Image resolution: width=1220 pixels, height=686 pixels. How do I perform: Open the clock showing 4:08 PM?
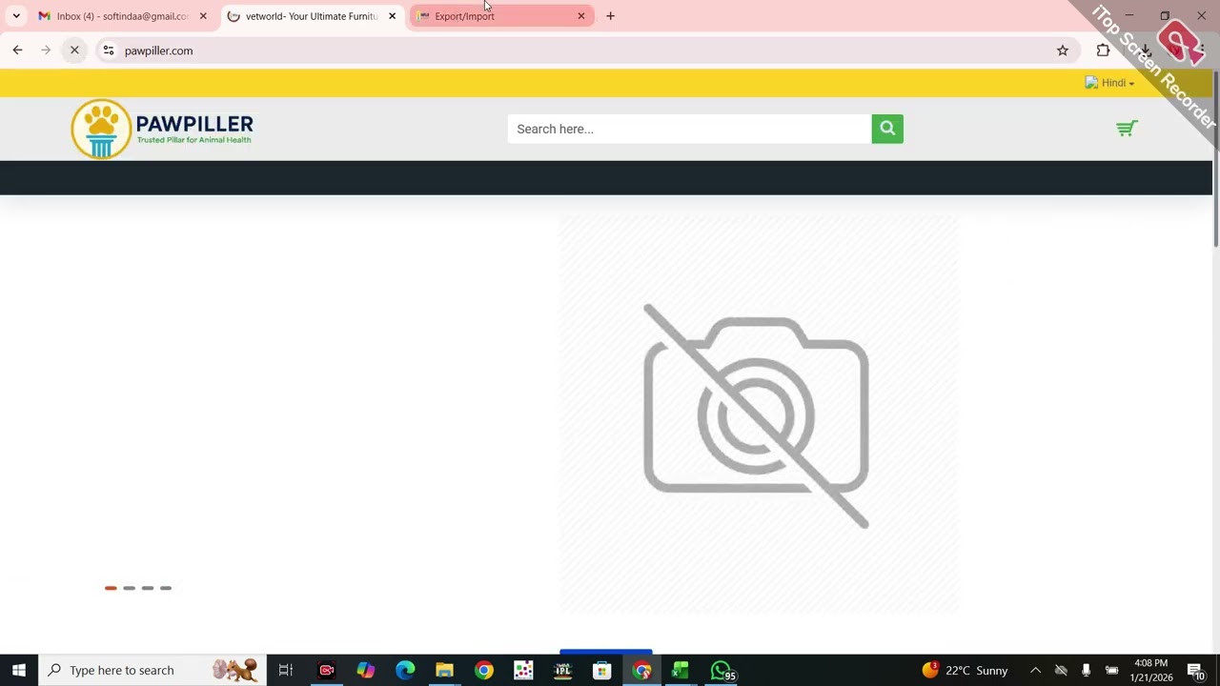1150,670
